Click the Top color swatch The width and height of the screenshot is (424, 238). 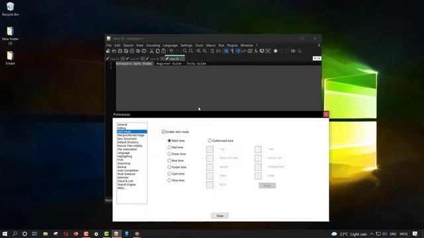pyautogui.click(x=209, y=149)
